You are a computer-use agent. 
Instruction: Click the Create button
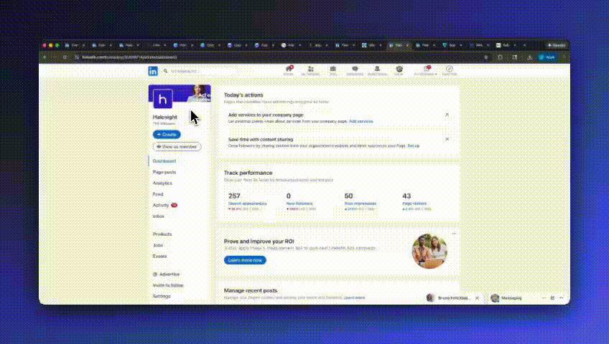(167, 135)
